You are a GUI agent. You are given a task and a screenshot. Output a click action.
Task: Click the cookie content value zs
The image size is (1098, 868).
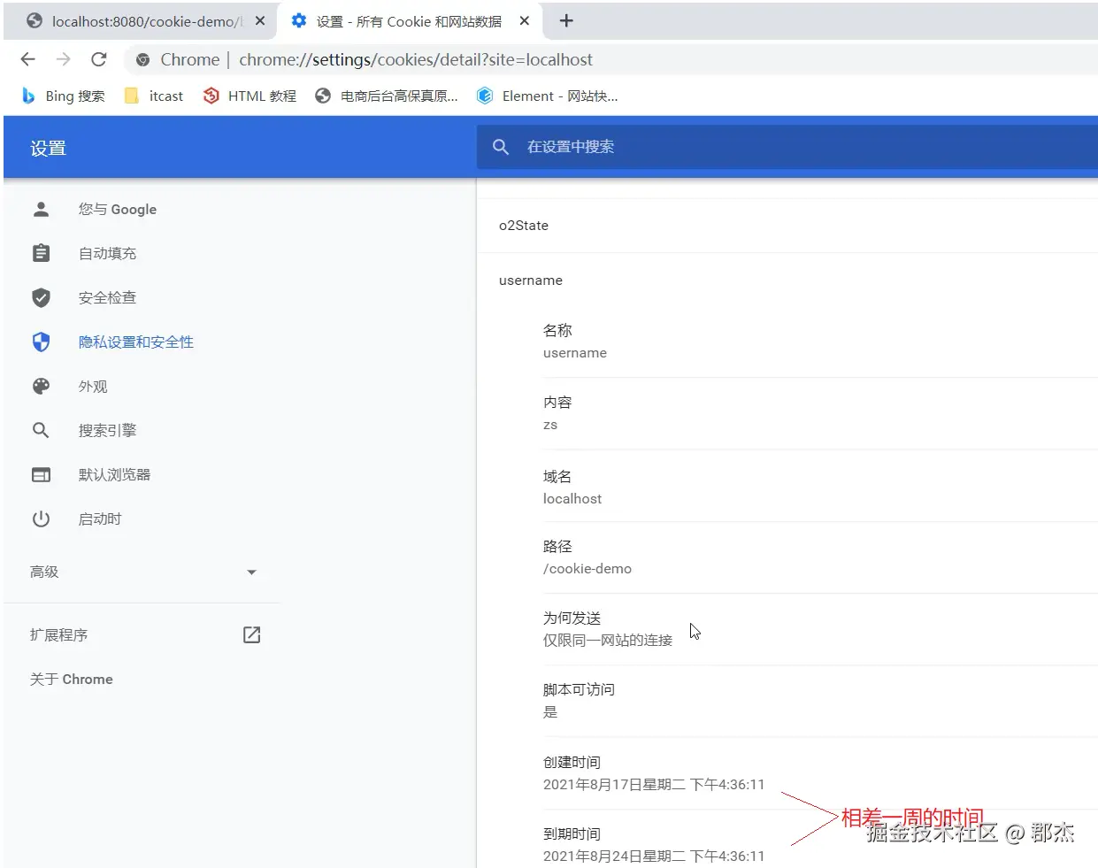550,425
